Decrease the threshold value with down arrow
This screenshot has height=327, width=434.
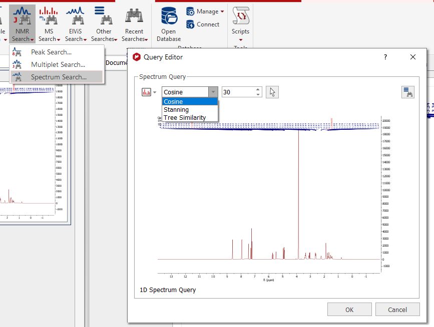(258, 95)
